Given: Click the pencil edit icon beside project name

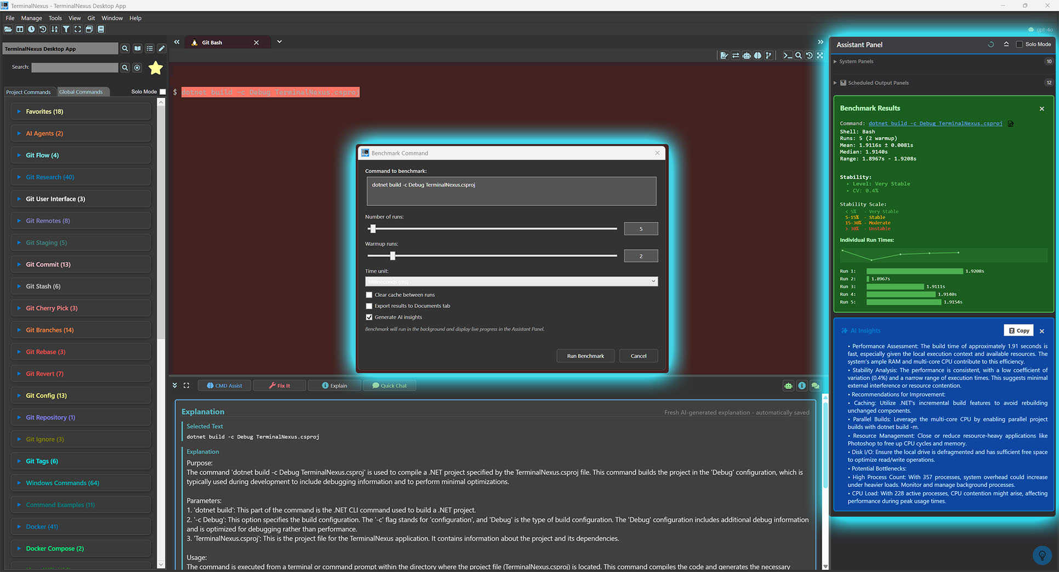Looking at the screenshot, I should pyautogui.click(x=162, y=49).
